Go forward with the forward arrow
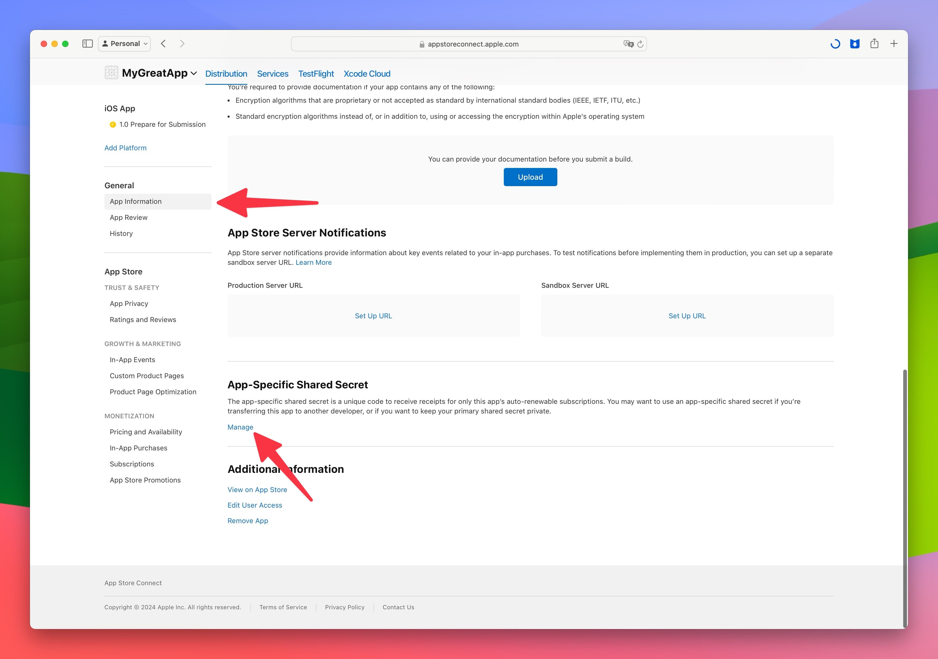938x659 pixels. 182,44
